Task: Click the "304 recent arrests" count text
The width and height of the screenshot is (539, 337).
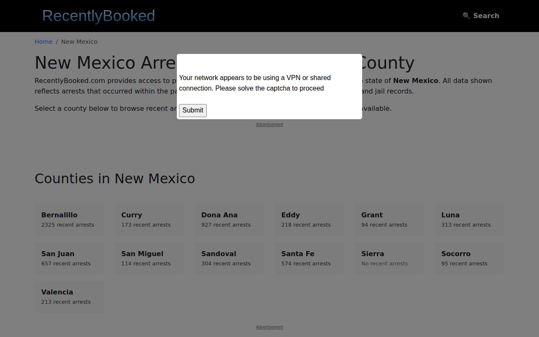Action: 226,264
